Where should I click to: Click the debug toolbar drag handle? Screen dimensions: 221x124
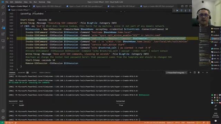[x=174, y=11]
